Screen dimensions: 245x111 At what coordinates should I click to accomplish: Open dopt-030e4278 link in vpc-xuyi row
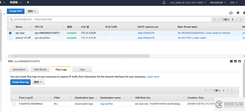tap(146, 33)
